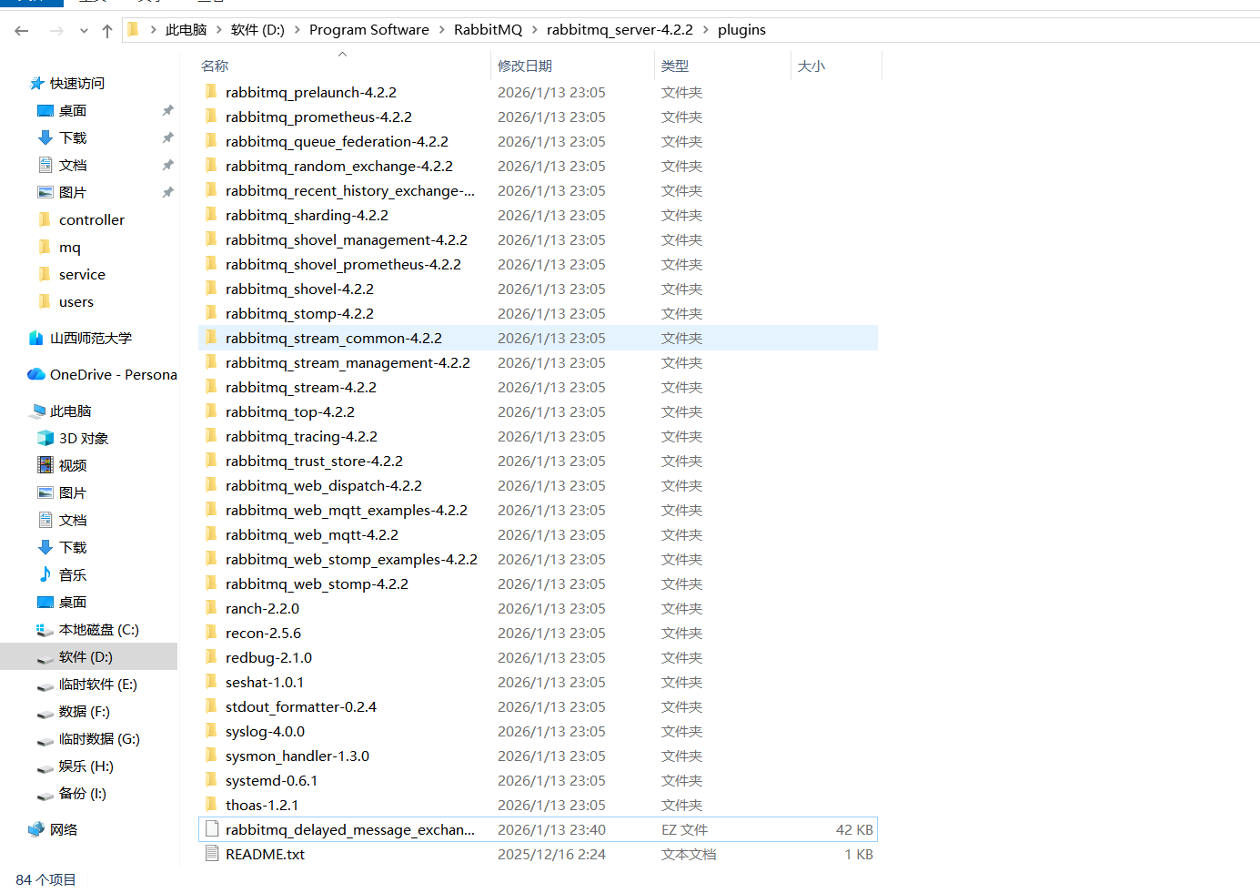This screenshot has height=893, width=1260.
Task: Select rabbitmq_shovel_management-4.2.2 folder name
Action: 347,240
